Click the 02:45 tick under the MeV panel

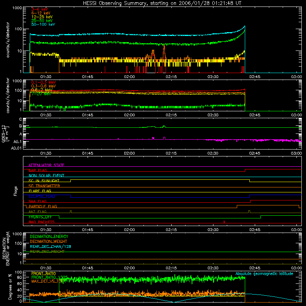255,115
